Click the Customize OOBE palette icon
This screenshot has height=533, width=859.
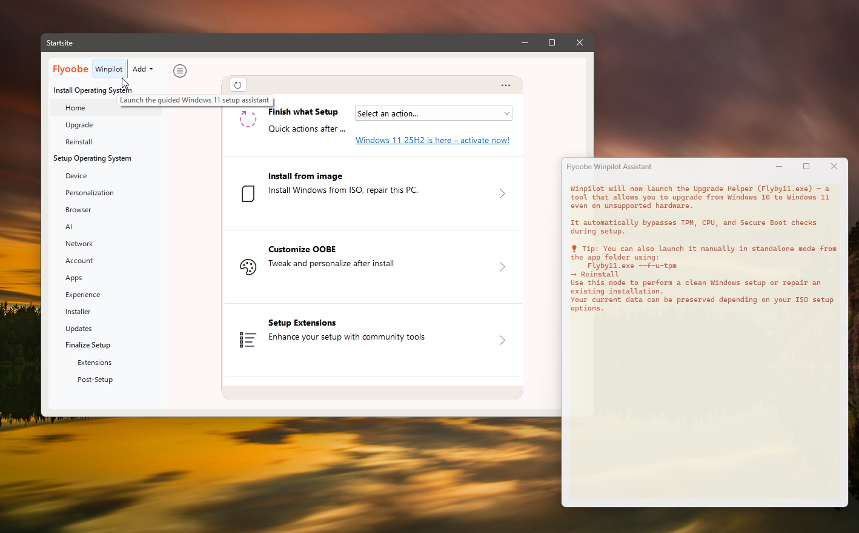tap(248, 267)
